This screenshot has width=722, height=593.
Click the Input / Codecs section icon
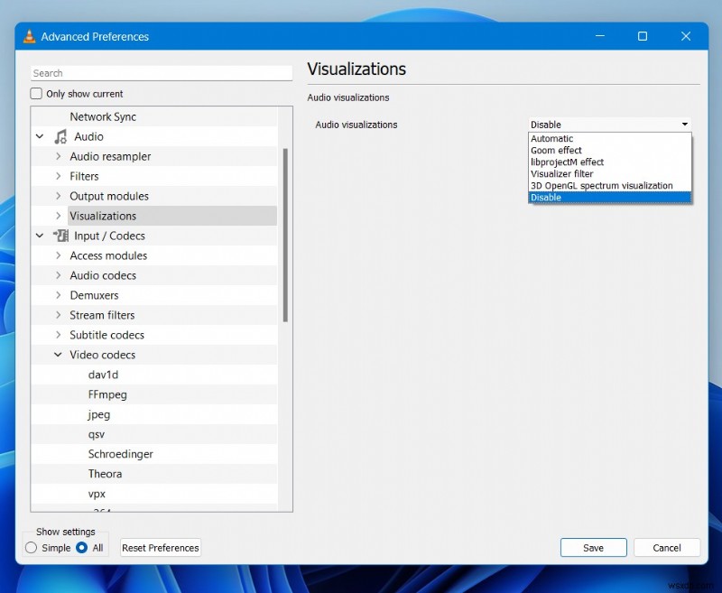pos(62,236)
